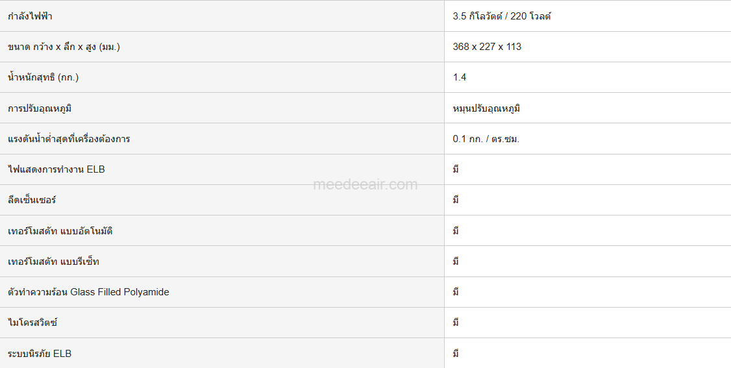Select the 0.1 กก. / ตร.ซม. value

(x=486, y=139)
